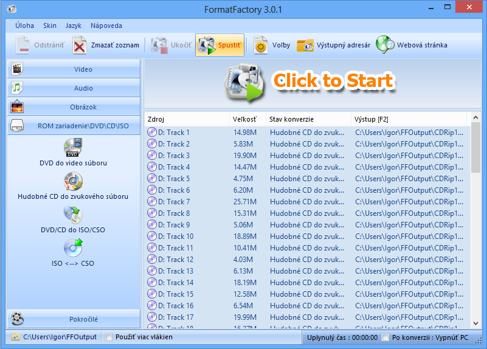Click the task list scrollbar thumb
487x349 pixels.
coord(475,148)
